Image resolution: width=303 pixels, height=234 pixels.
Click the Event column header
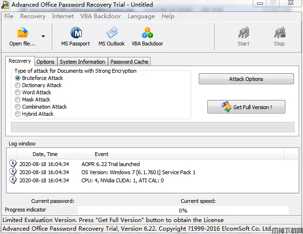[181, 154]
